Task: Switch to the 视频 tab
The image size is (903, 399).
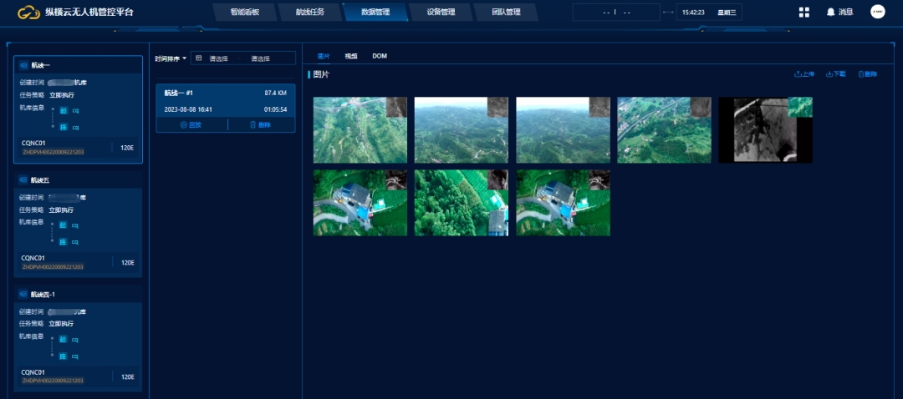Action: 351,56
